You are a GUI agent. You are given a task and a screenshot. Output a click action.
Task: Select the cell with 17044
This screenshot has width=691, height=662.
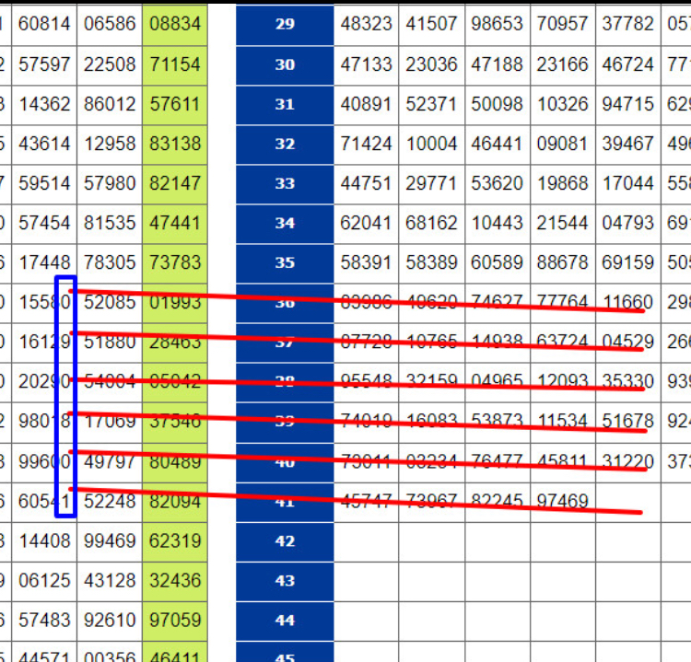(x=627, y=183)
